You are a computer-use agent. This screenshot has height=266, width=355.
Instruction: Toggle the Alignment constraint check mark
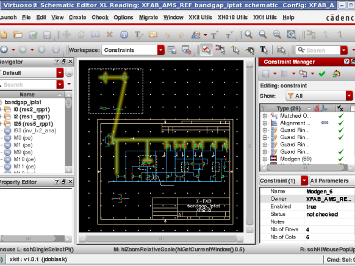point(341,123)
